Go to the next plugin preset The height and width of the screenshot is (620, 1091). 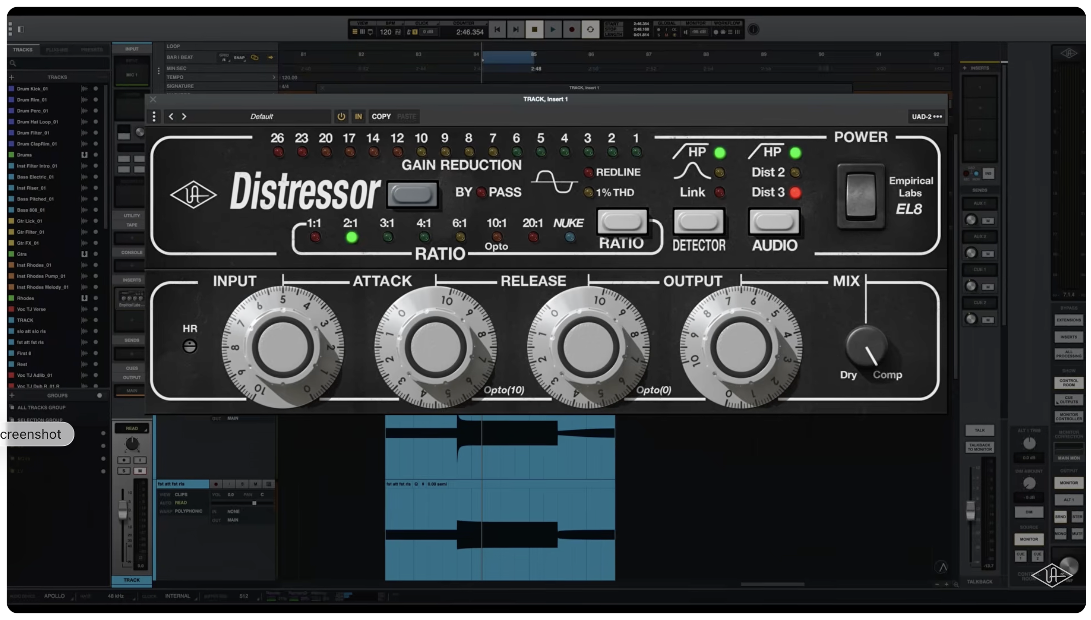point(184,116)
